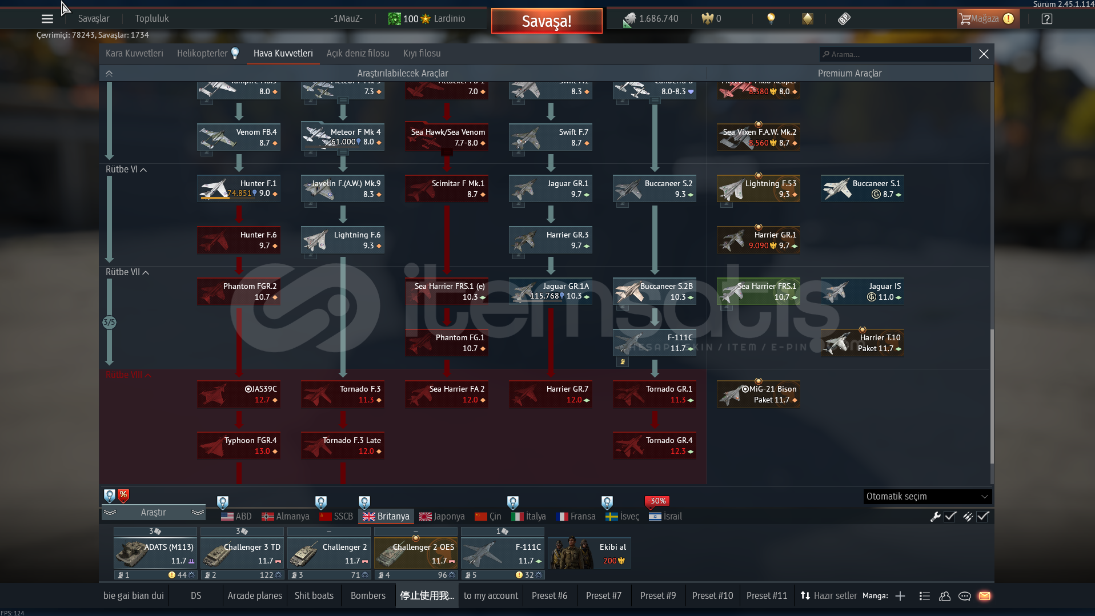Open the contacts people icon
Viewport: 1095px width, 616px height.
click(x=945, y=596)
